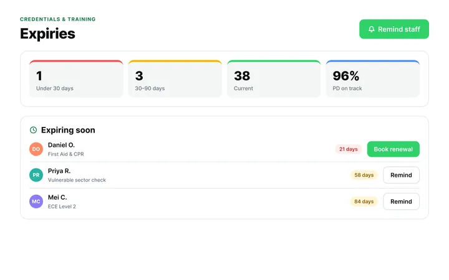
Task: Click the Credentials & Training breadcrumb label
Action: 58,19
